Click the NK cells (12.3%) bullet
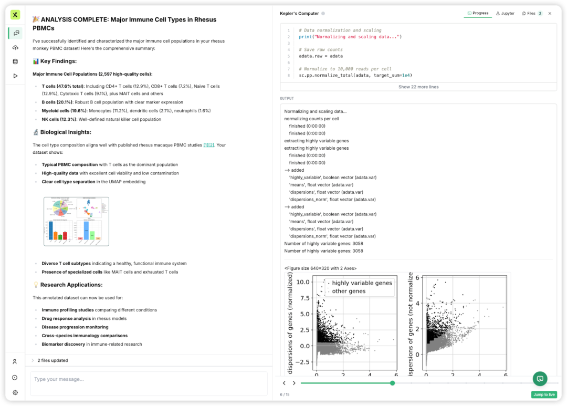 pos(101,119)
